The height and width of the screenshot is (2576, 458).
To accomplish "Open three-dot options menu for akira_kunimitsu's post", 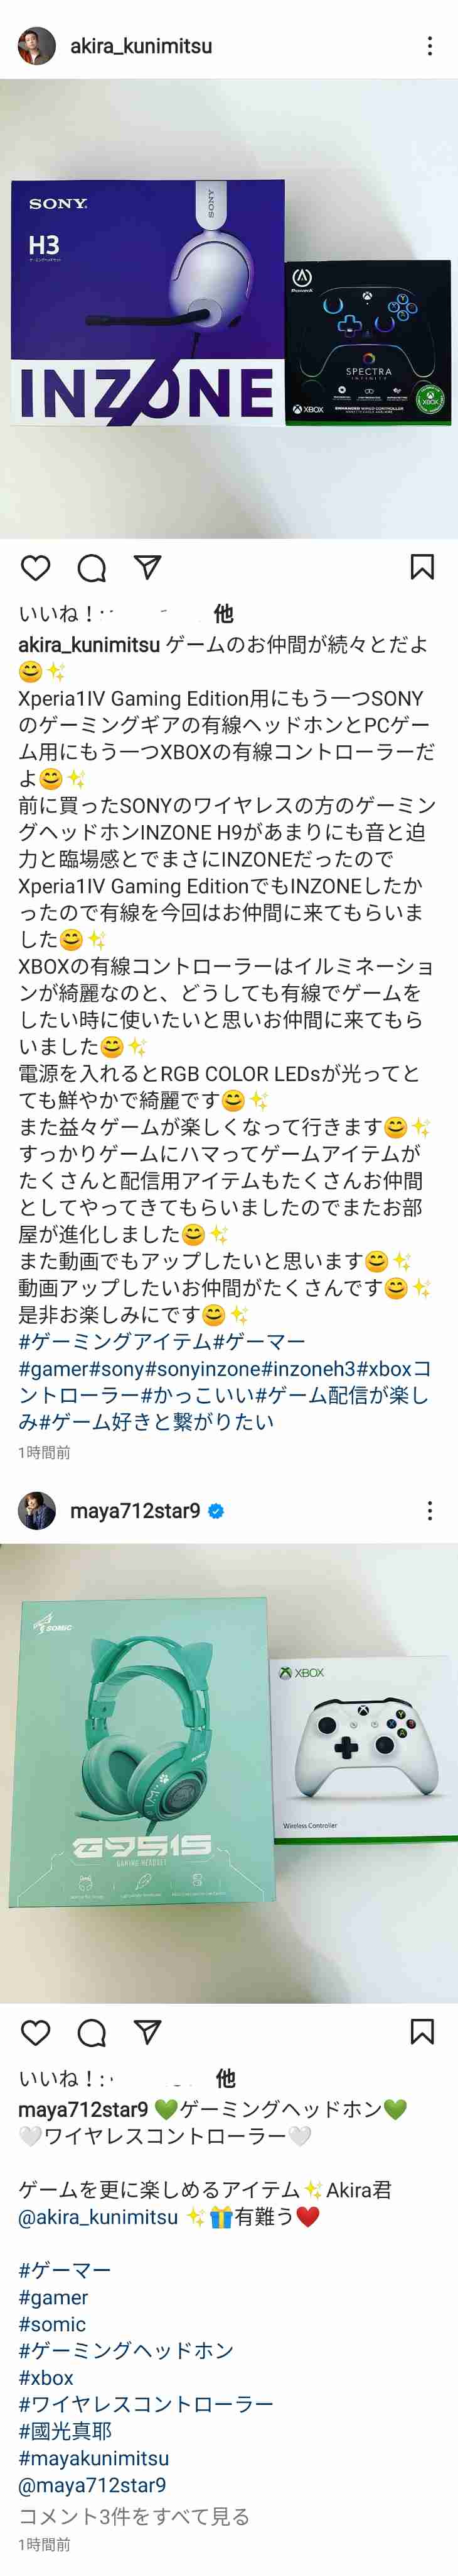I will pyautogui.click(x=430, y=46).
